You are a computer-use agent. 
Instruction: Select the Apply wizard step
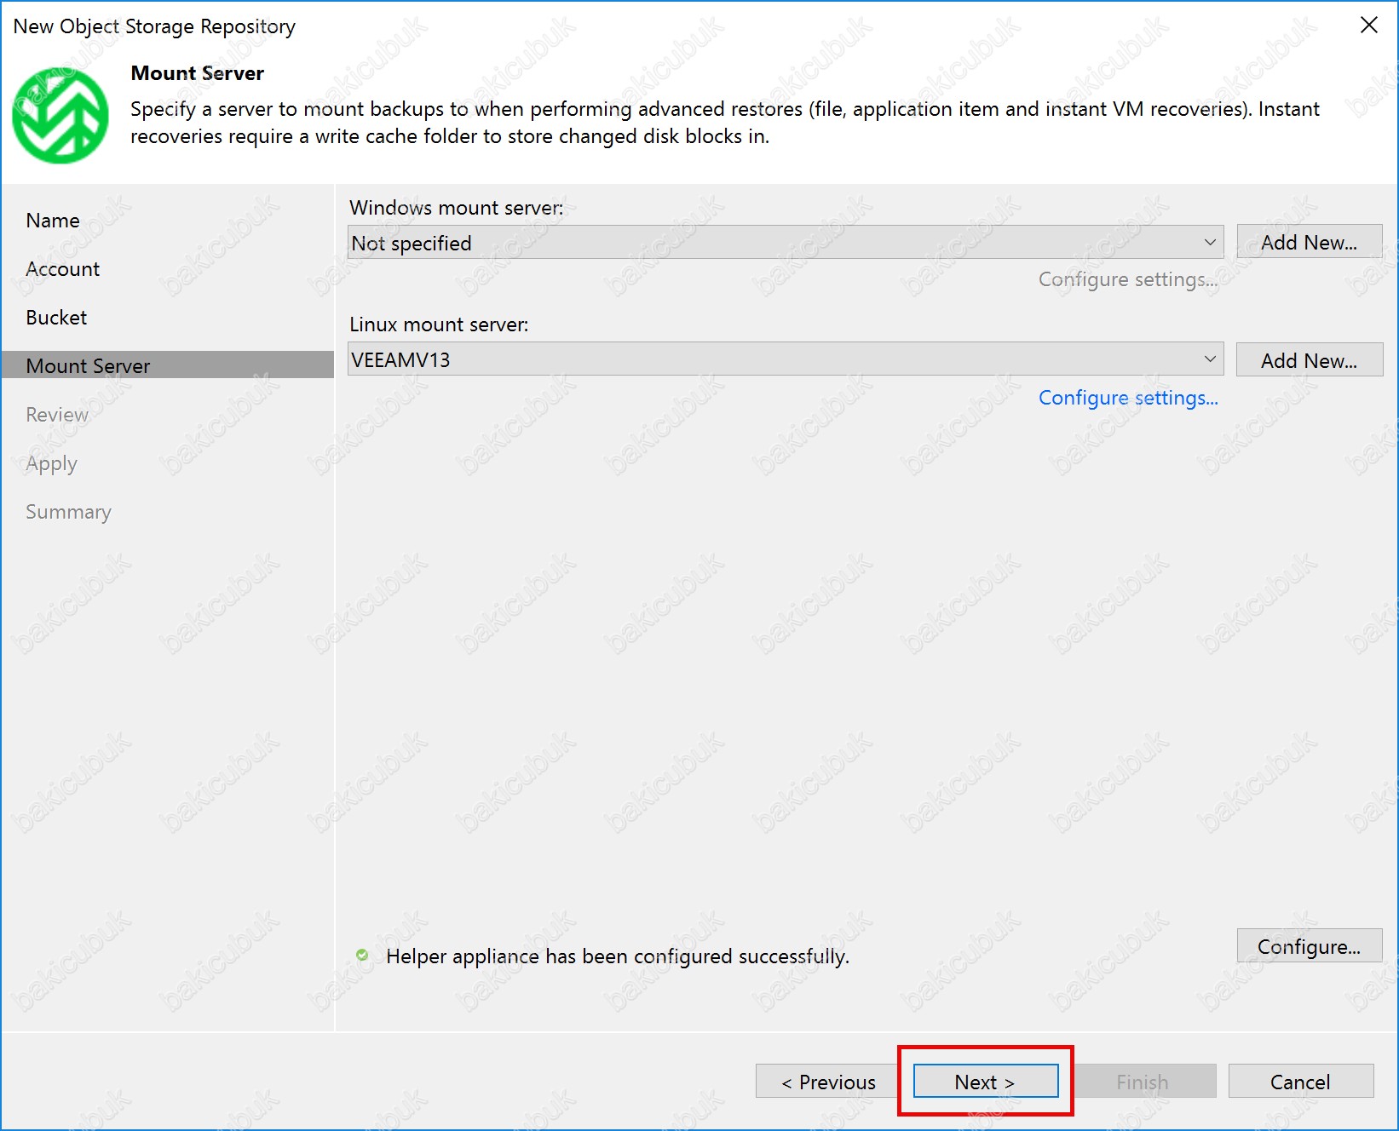click(51, 463)
